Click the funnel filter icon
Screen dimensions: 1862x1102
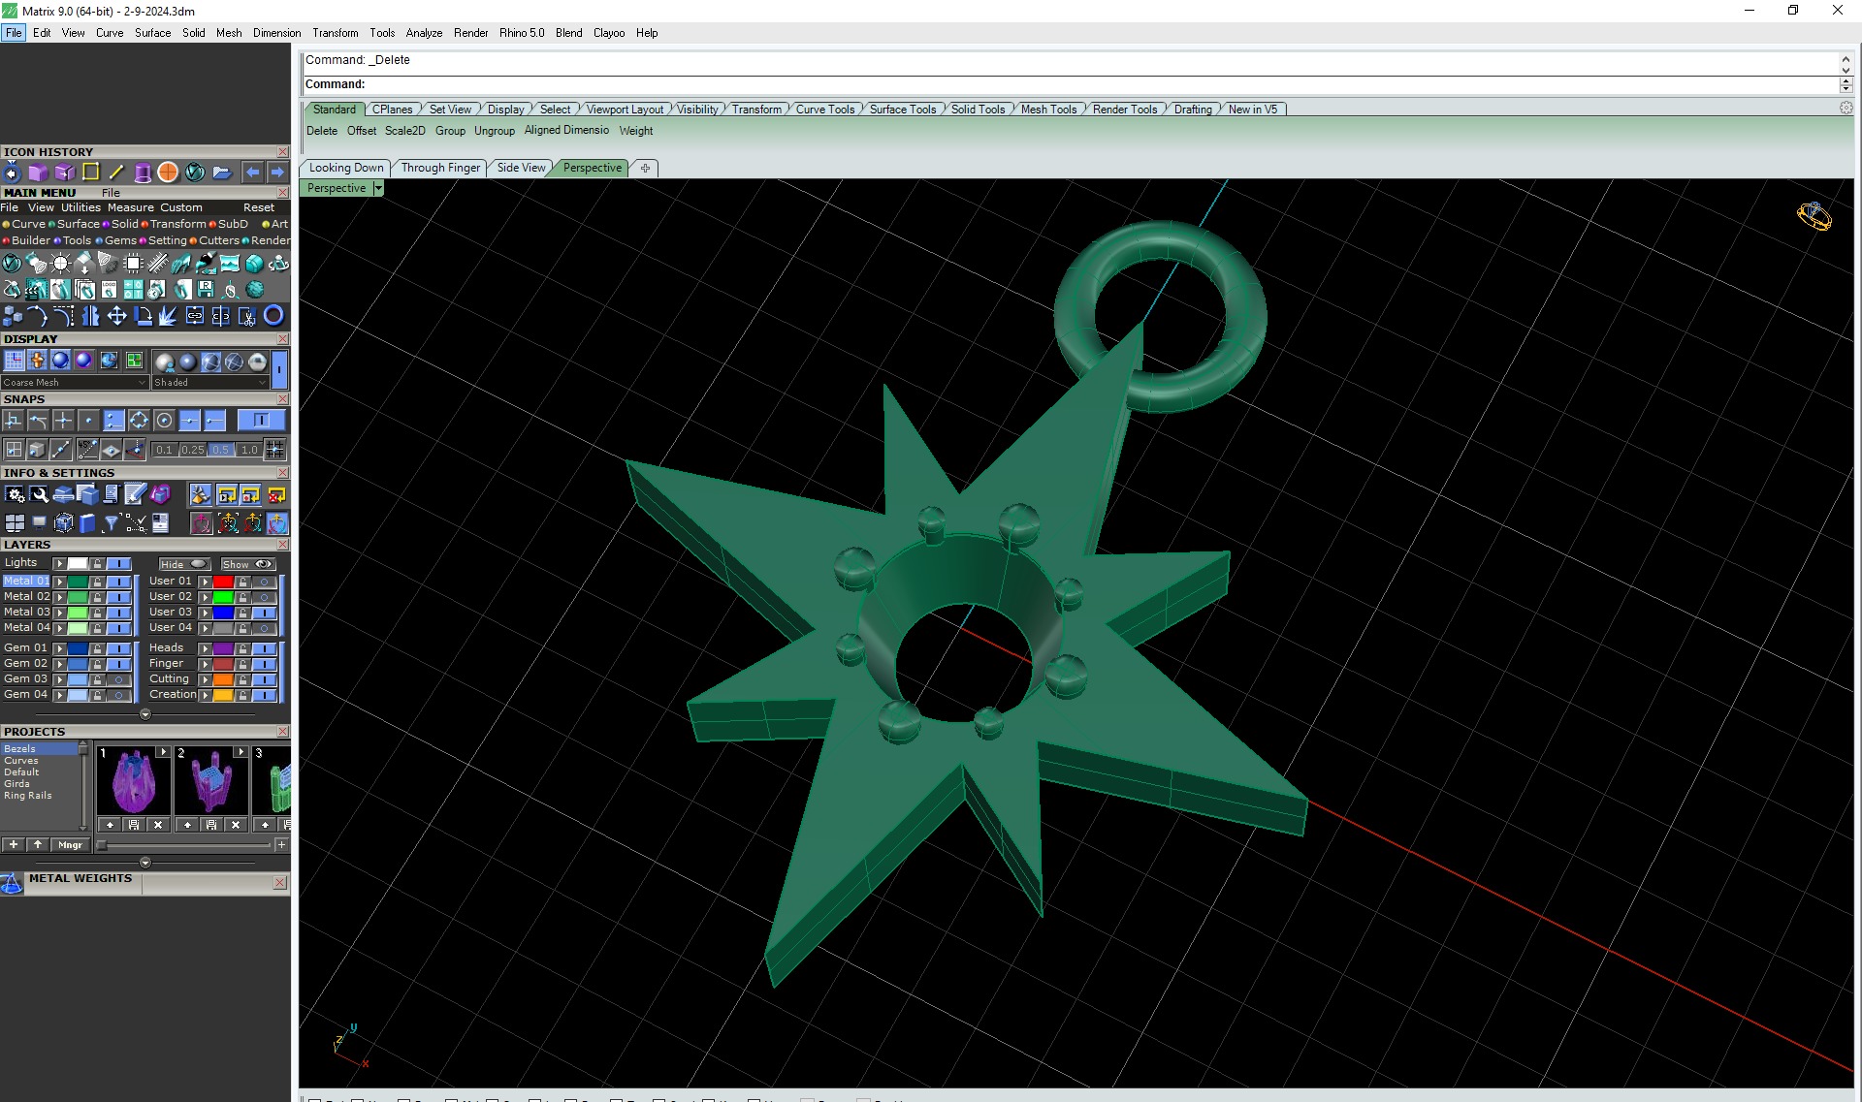tap(112, 524)
